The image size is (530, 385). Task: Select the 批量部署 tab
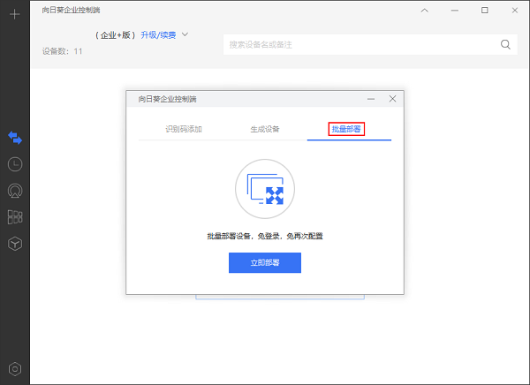coord(346,129)
